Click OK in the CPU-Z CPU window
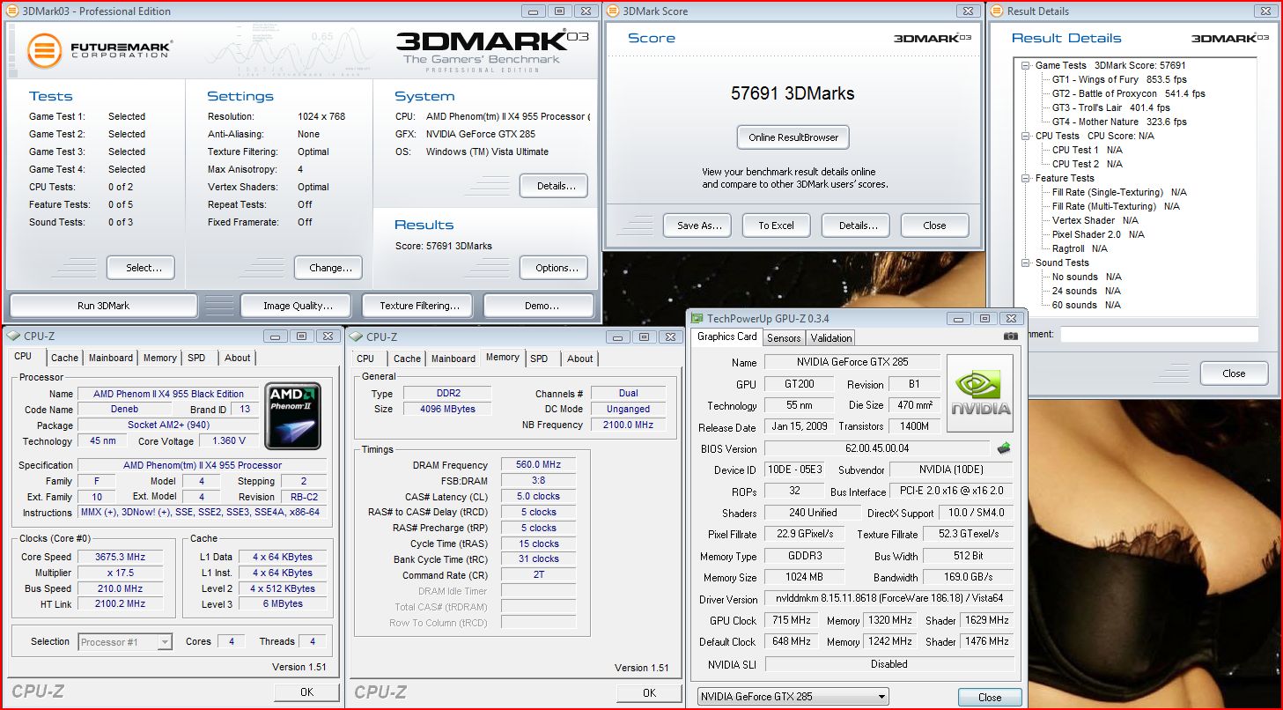Viewport: 1283px width, 710px height. pos(306,692)
